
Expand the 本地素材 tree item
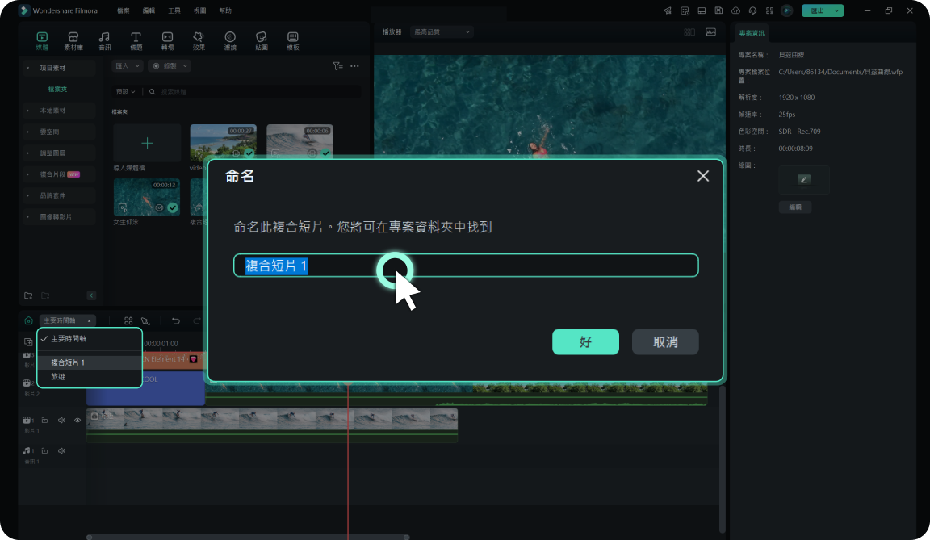28,111
